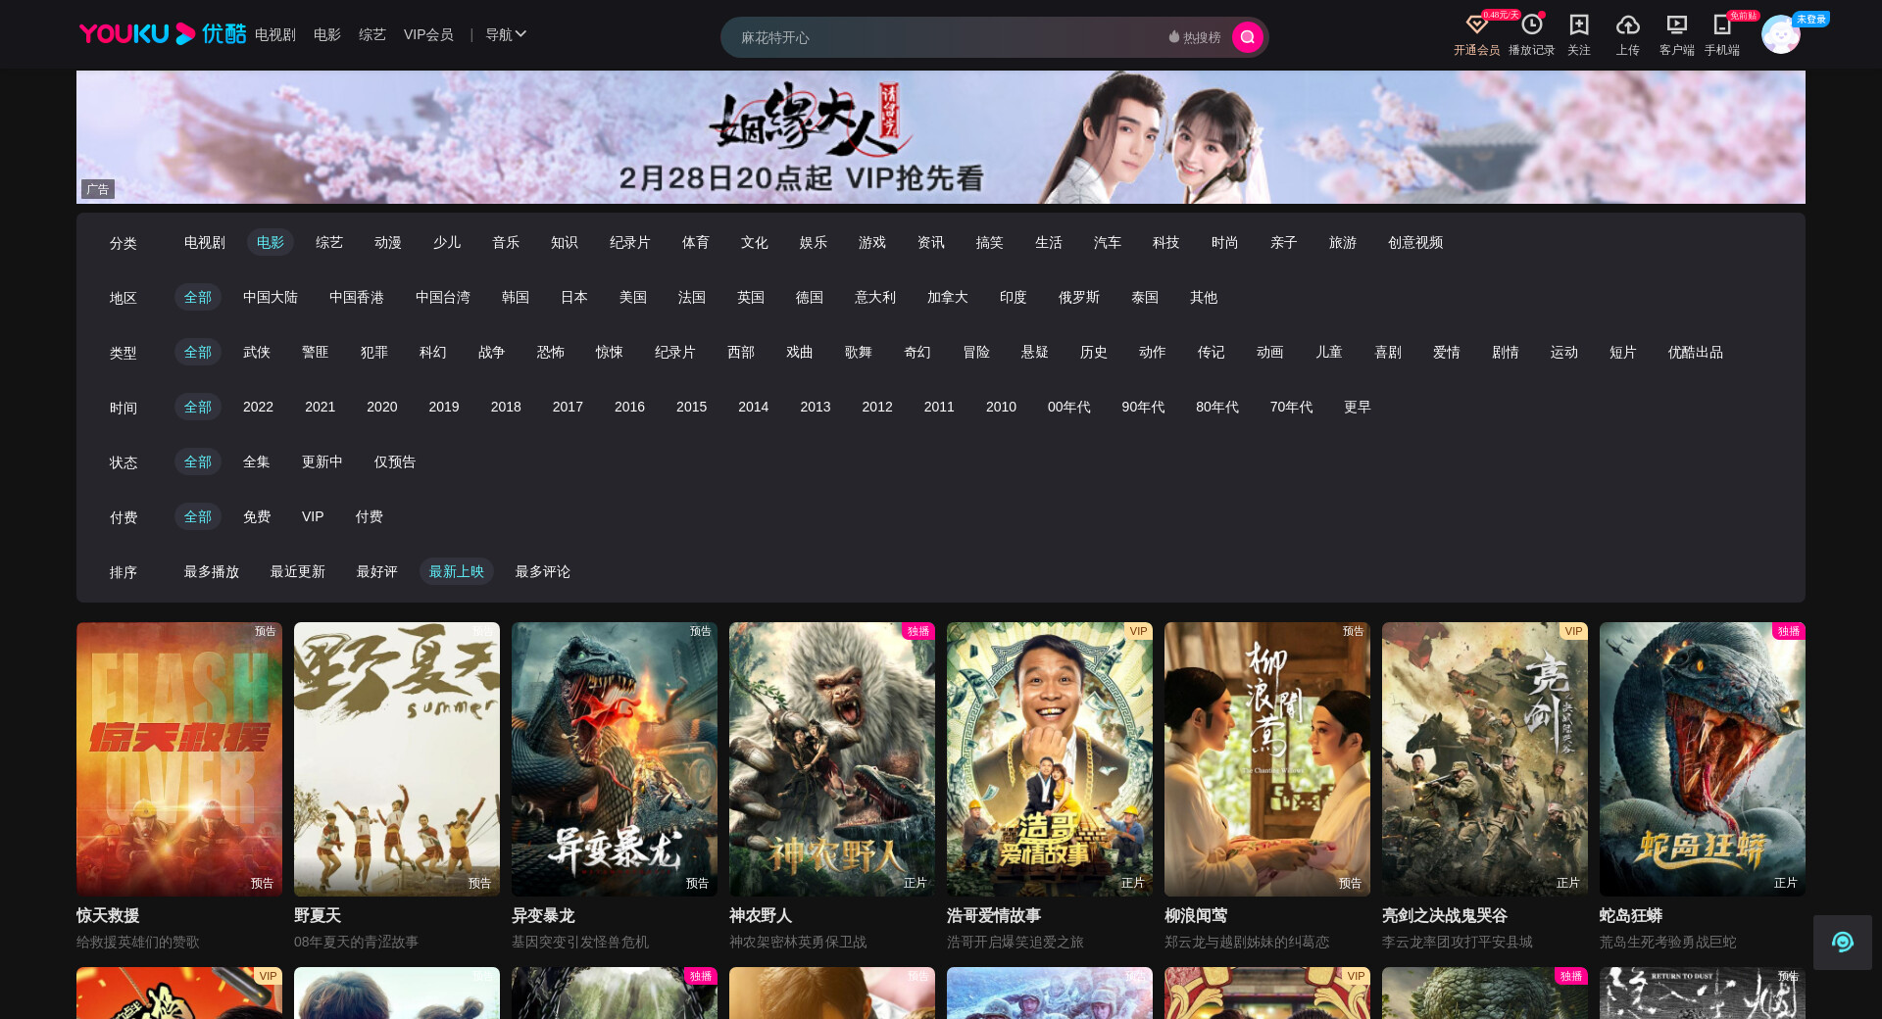Image resolution: width=1882 pixels, height=1019 pixels.
Task: Filter payment by 付费
Action: click(x=369, y=516)
